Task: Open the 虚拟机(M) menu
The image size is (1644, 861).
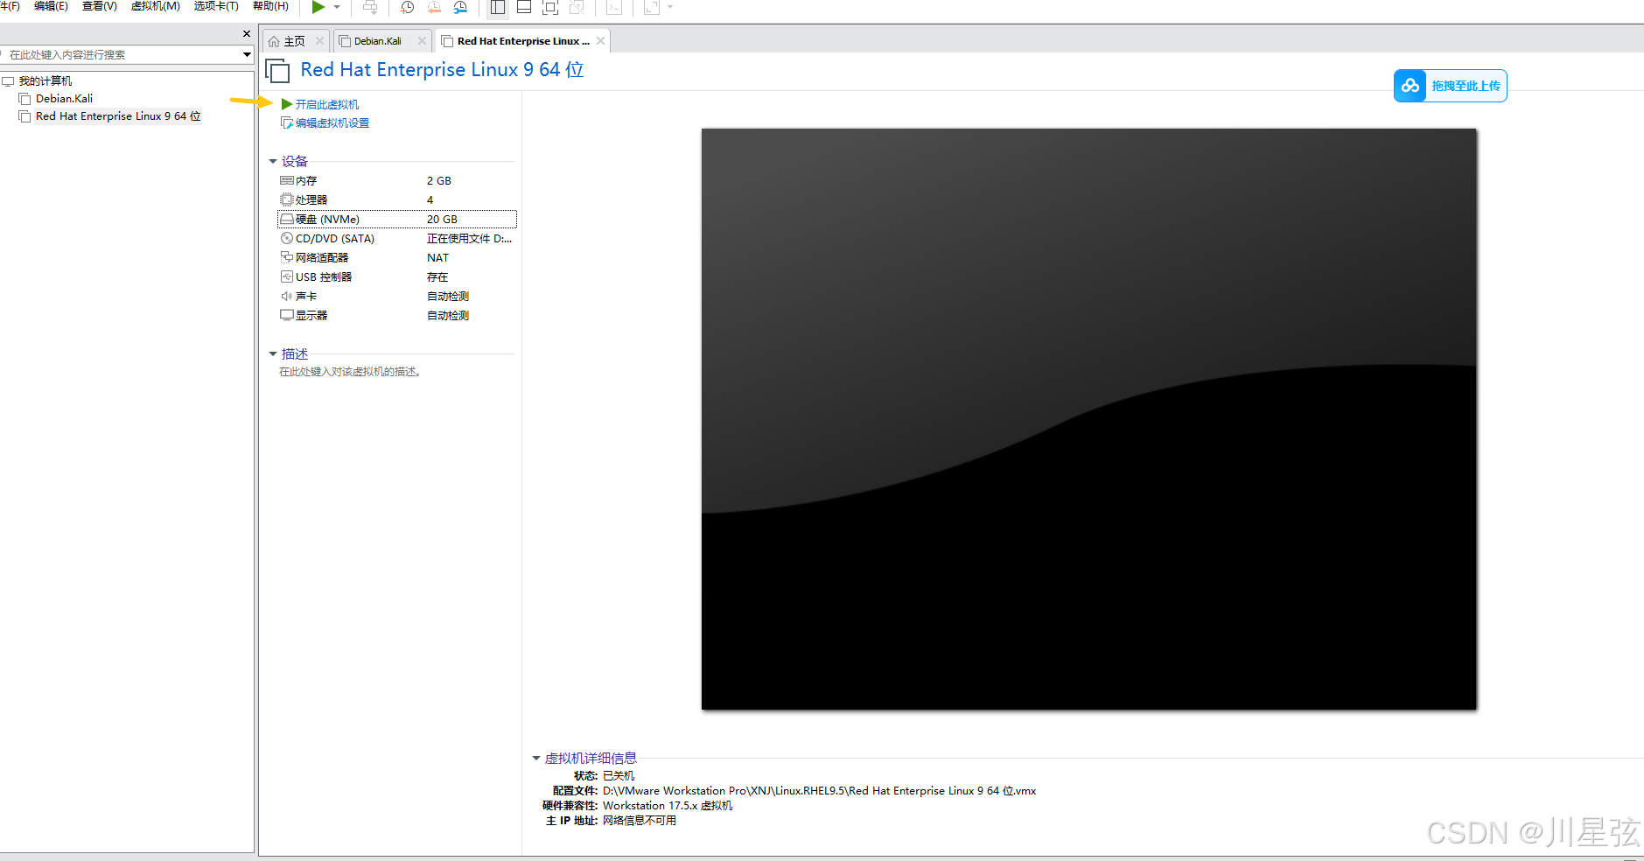Action: pos(155,6)
